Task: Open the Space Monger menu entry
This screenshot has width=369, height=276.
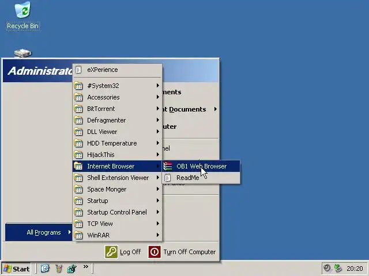Action: (117, 189)
